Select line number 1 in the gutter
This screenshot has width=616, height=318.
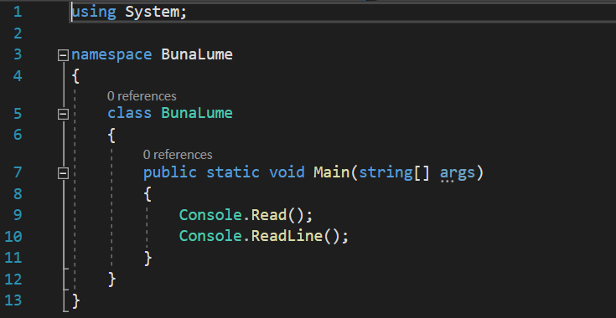(18, 12)
